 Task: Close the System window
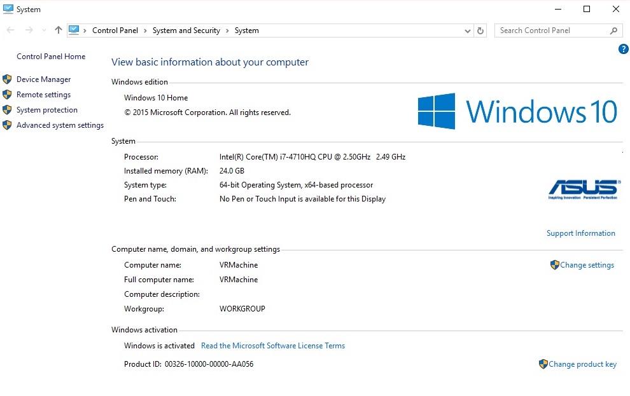coord(615,9)
